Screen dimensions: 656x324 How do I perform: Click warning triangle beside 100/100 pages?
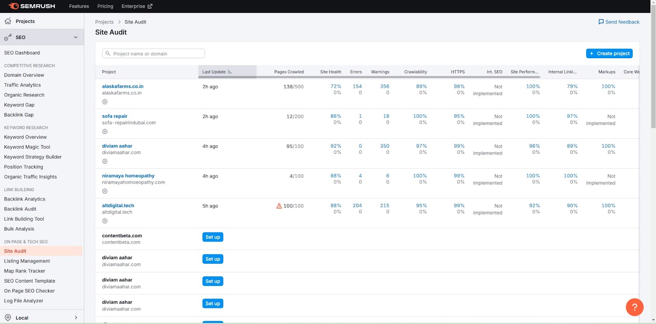279,206
